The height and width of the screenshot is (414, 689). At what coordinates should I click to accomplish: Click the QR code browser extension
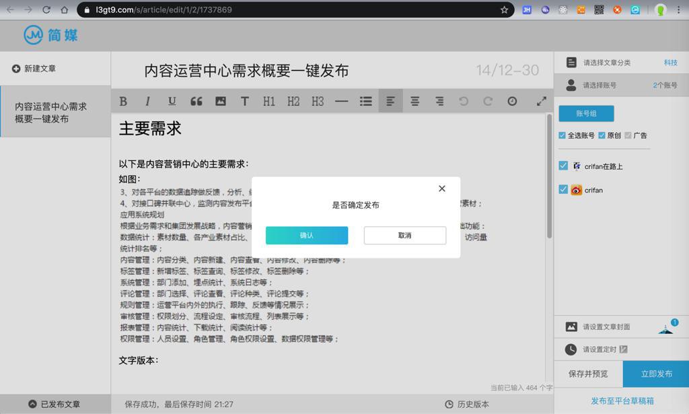599,9
